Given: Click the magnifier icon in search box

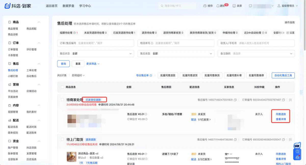Looking at the screenshot, I should [162, 6].
